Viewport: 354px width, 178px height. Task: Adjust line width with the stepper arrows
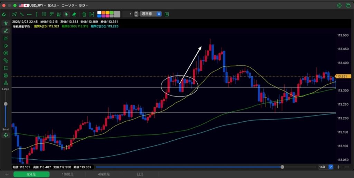(x=136, y=14)
